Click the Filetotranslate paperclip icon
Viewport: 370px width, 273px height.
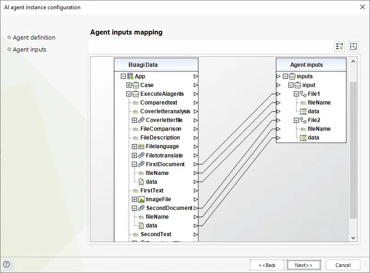(141, 156)
